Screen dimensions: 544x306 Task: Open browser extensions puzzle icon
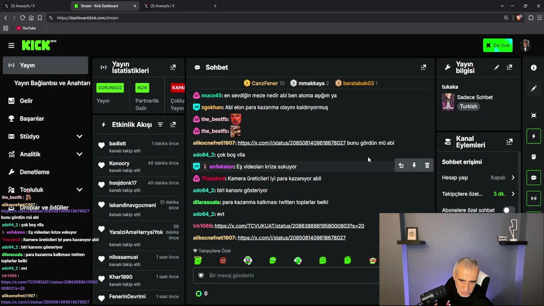(x=531, y=18)
